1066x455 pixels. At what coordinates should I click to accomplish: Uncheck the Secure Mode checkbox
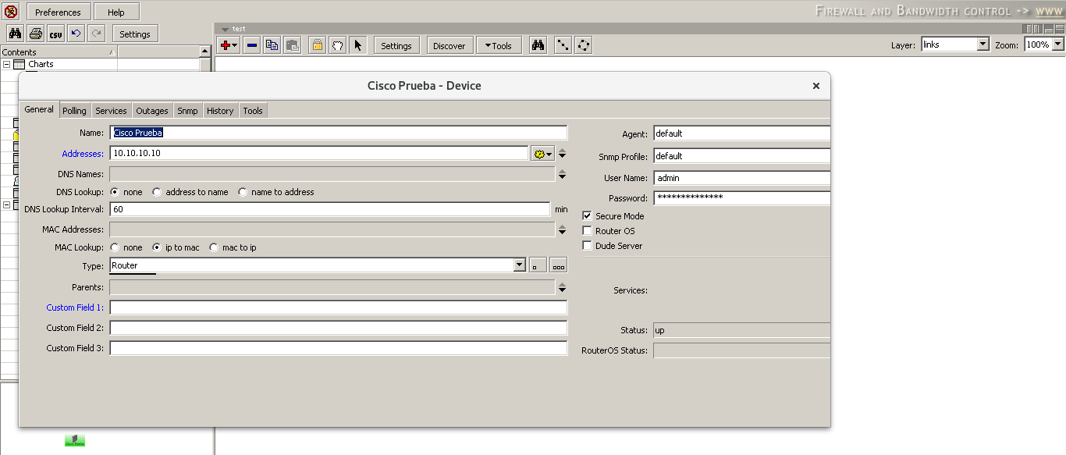pyautogui.click(x=588, y=216)
